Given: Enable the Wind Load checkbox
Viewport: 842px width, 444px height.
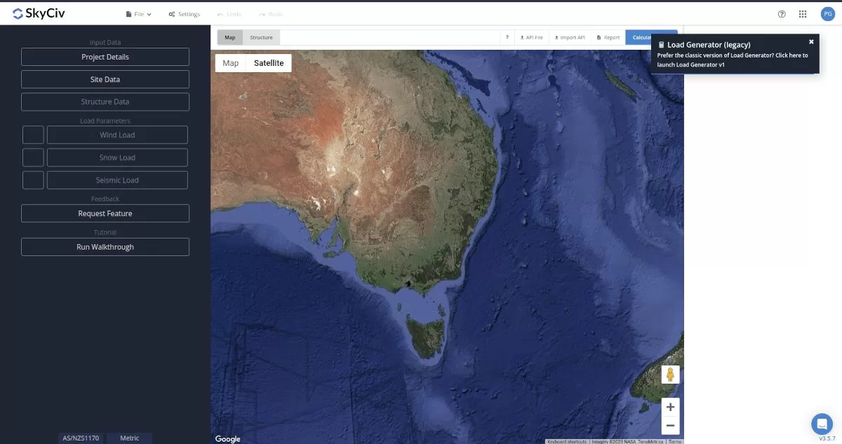Looking at the screenshot, I should click(33, 135).
